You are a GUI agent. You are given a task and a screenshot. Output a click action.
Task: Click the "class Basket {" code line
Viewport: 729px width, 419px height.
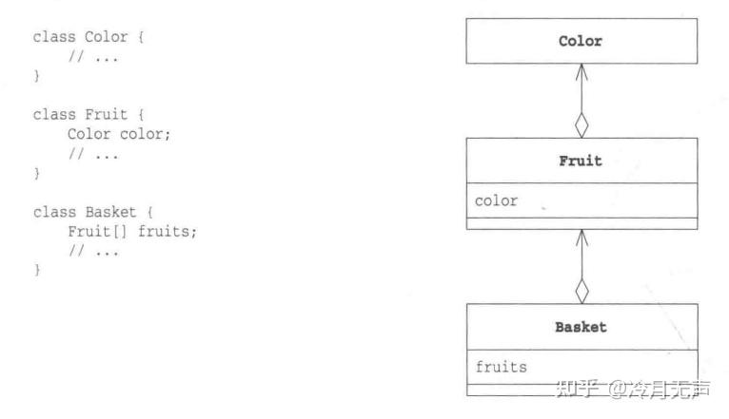pyautogui.click(x=92, y=212)
